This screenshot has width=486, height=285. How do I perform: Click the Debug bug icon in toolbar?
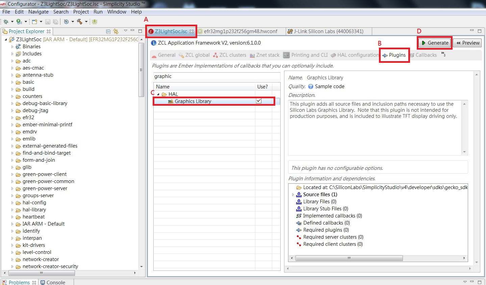click(x=6, y=22)
